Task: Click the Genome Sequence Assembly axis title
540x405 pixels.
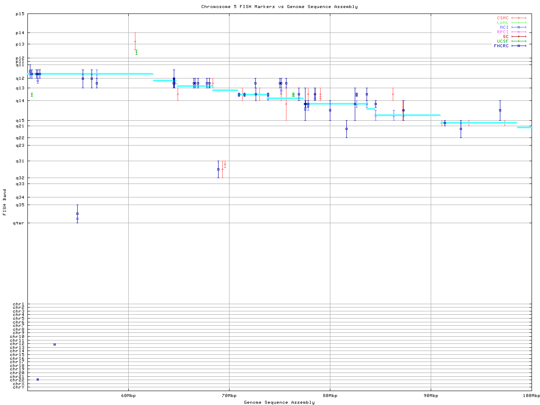Action: coord(279,402)
